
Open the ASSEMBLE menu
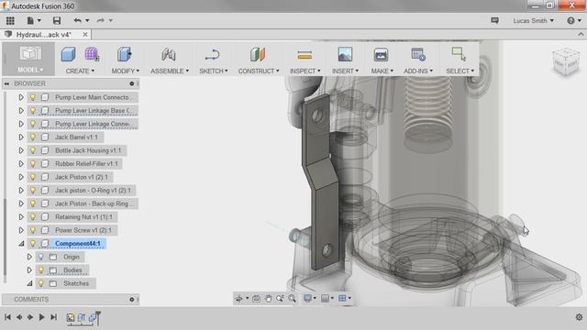pyautogui.click(x=170, y=71)
